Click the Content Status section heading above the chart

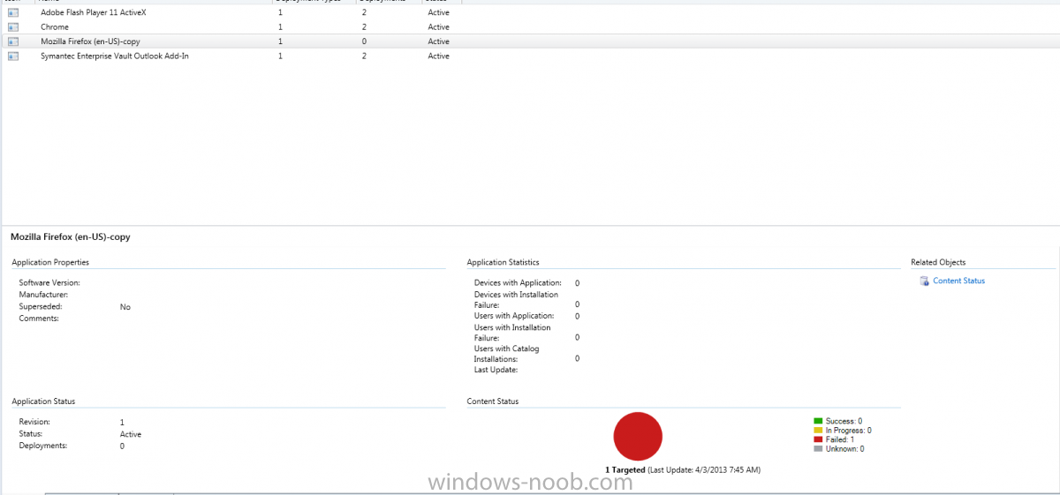click(x=493, y=401)
